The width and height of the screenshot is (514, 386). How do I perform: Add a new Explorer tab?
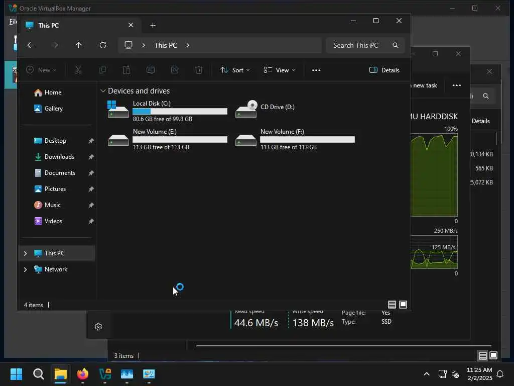[153, 25]
